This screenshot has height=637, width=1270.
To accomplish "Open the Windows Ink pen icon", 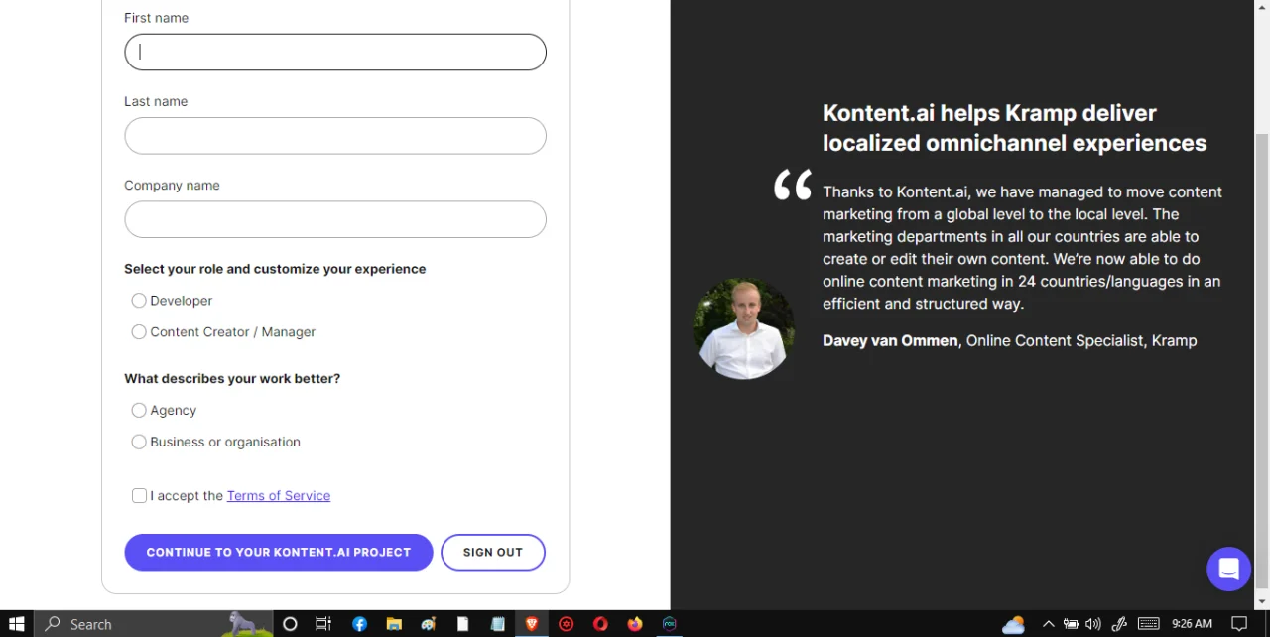I will tap(1119, 624).
